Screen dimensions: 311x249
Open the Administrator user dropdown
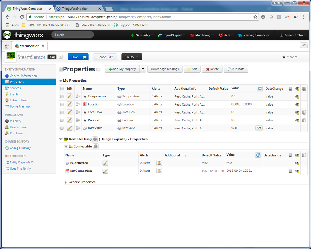click(293, 35)
